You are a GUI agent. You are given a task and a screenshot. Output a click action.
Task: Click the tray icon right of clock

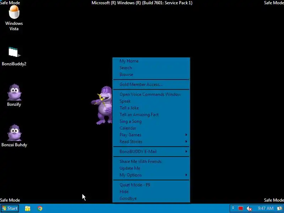[280, 208]
